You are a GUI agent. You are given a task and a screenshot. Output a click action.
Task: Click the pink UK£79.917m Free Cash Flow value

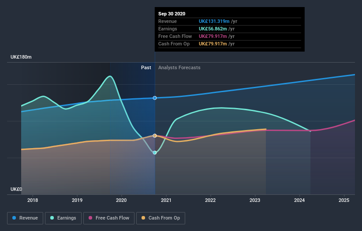(213, 36)
